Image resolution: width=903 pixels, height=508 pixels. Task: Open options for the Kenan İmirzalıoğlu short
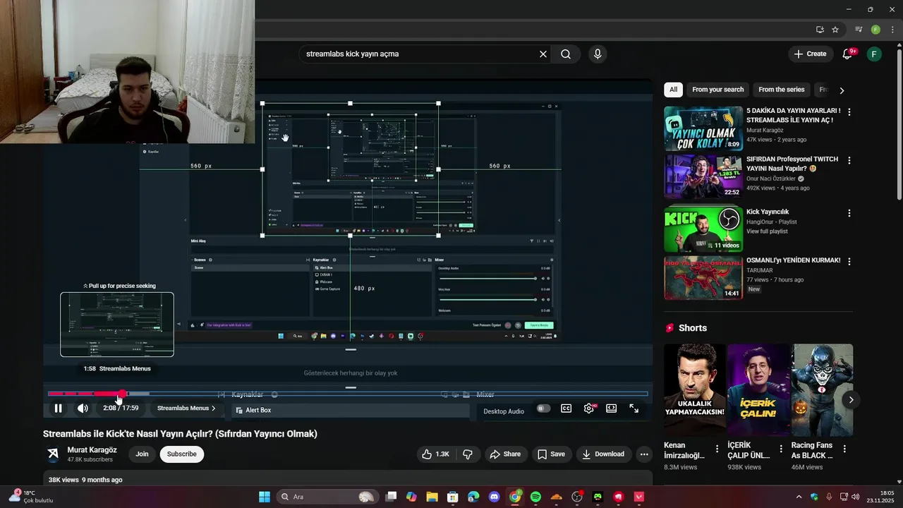coord(717,449)
